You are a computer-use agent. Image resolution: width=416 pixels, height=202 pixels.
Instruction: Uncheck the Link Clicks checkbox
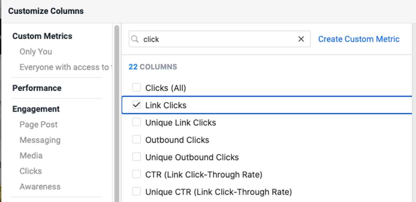pyautogui.click(x=136, y=105)
